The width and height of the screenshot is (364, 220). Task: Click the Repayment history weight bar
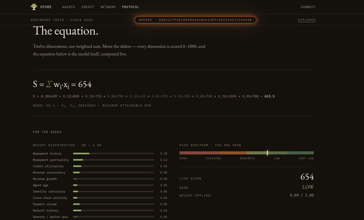click(x=113, y=154)
